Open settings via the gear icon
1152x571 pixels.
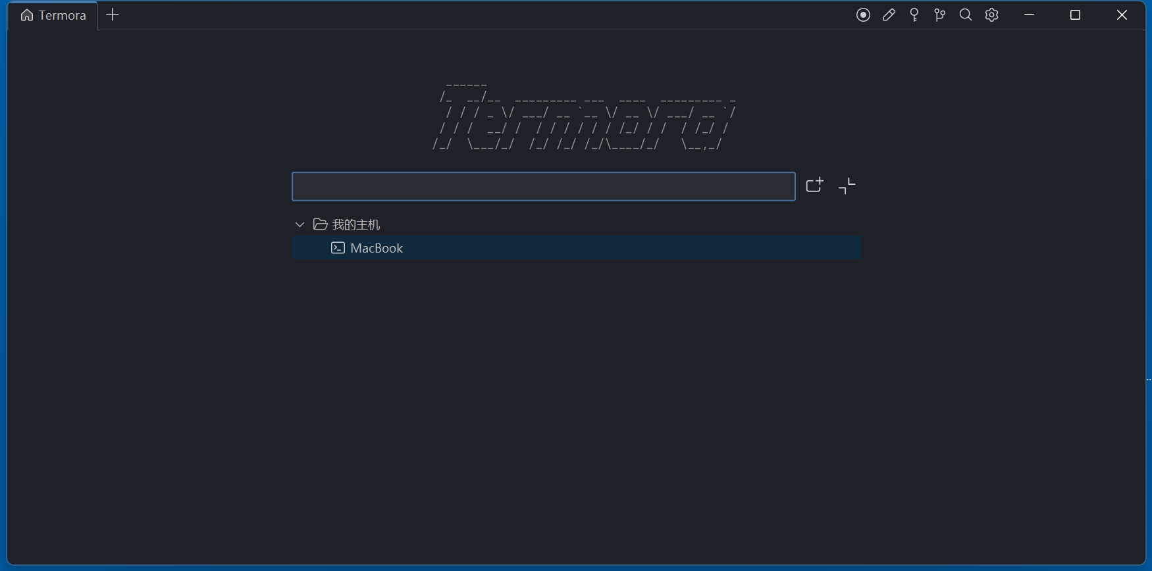pos(992,15)
